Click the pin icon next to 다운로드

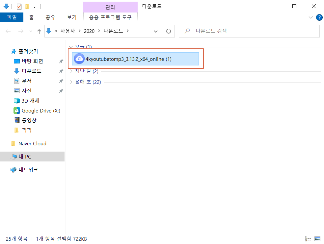61,71
